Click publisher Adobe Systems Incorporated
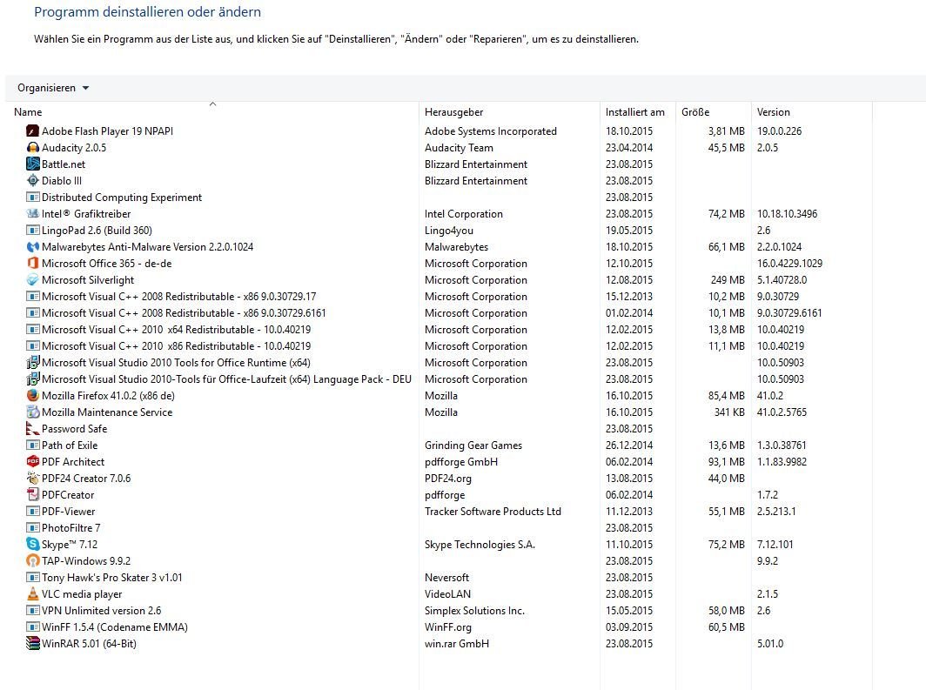Viewport: 926px width, 690px height. (x=490, y=131)
